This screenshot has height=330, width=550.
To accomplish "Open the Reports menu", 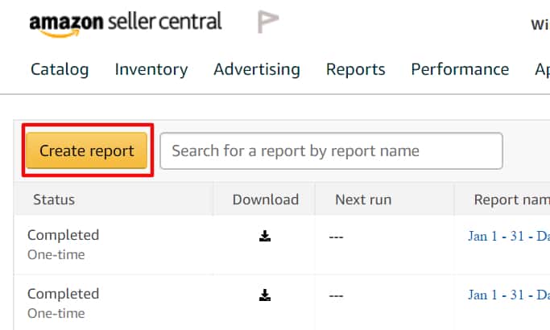I will [355, 69].
